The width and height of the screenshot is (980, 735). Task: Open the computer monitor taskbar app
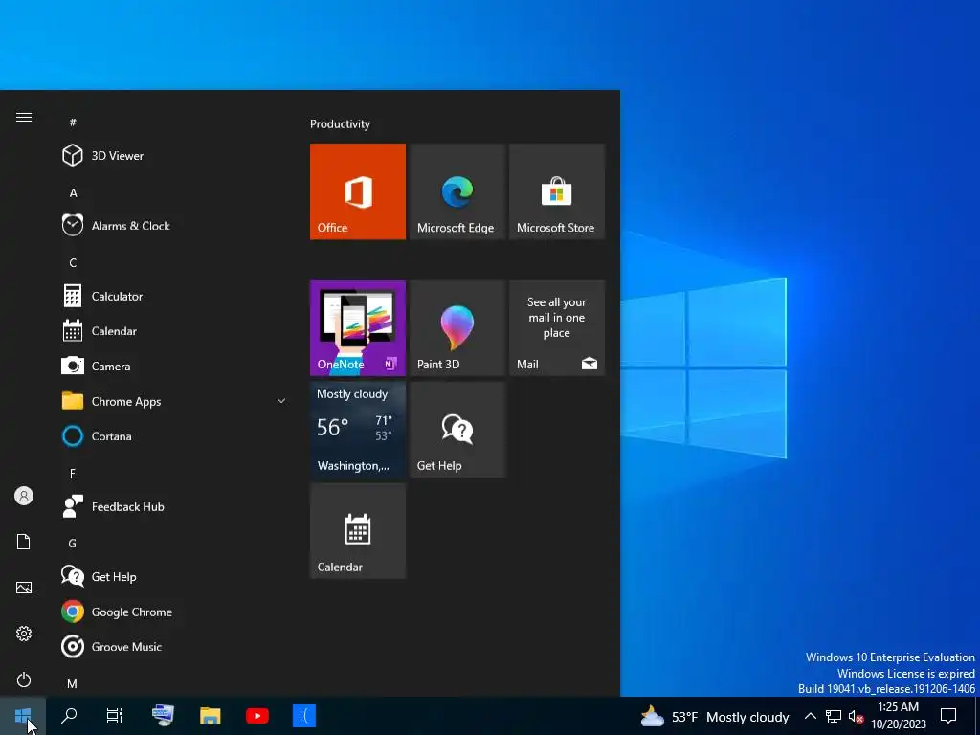(163, 716)
